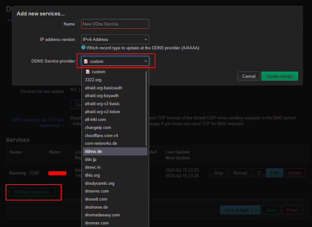Pick dhis.org from the provider list

pyautogui.click(x=115, y=175)
